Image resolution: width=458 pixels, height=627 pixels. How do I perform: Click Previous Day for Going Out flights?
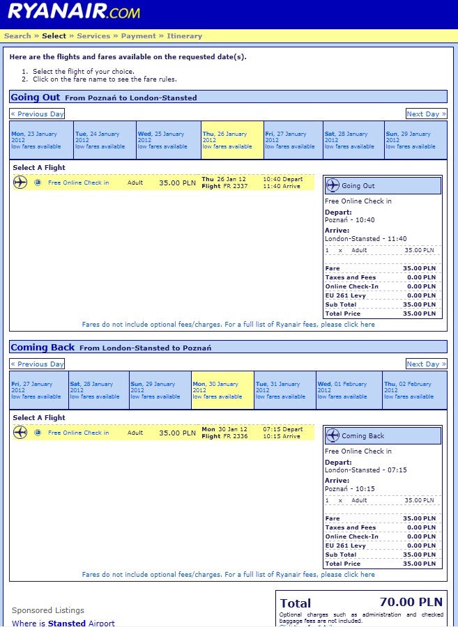(x=37, y=114)
